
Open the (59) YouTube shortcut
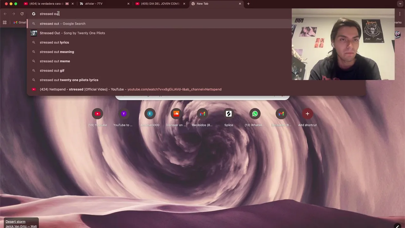(97, 117)
